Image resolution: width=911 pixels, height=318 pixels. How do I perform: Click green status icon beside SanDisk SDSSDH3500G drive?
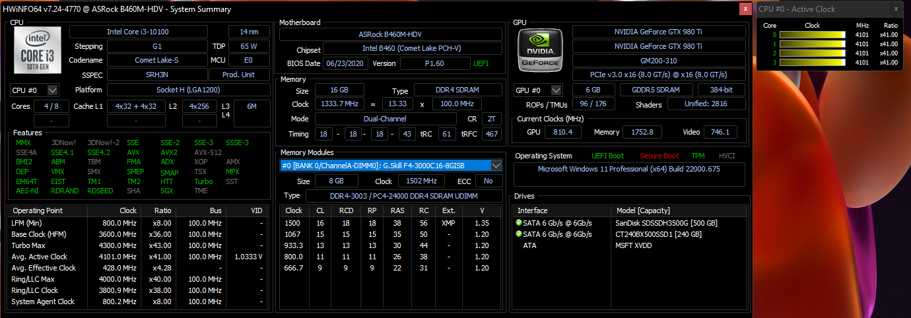click(x=519, y=223)
